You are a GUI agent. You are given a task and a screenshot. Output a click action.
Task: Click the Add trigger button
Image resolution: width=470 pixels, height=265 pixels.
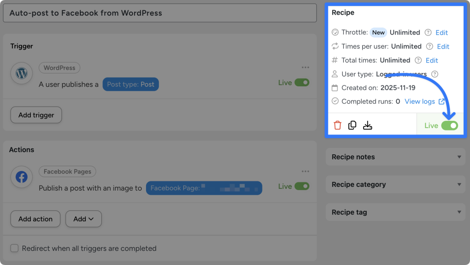click(36, 115)
